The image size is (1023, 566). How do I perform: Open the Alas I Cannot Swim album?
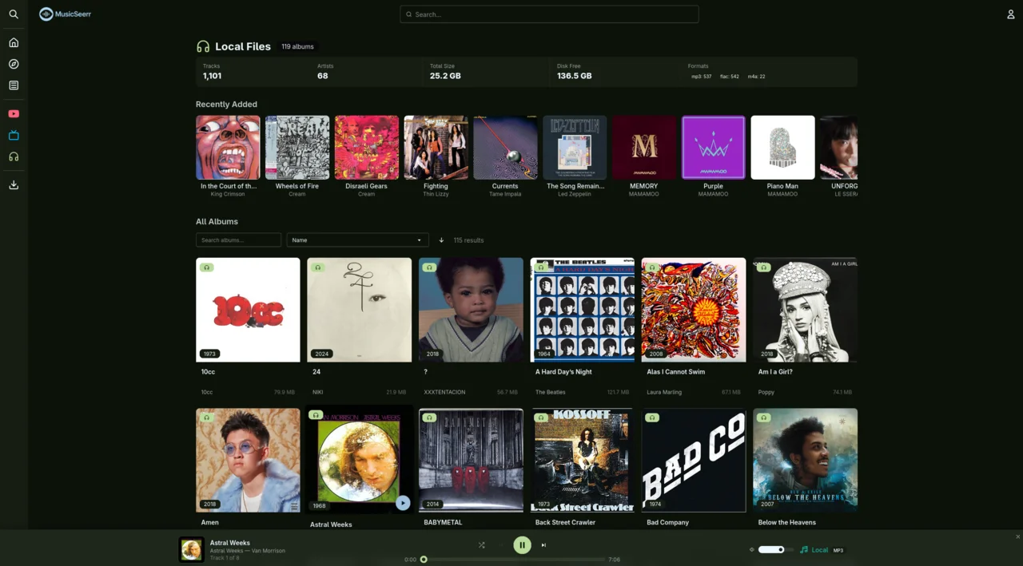pos(693,310)
